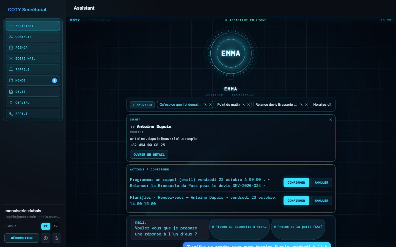This screenshot has height=247, width=396.
Task: Open settings gear icon
Action: 46,238
